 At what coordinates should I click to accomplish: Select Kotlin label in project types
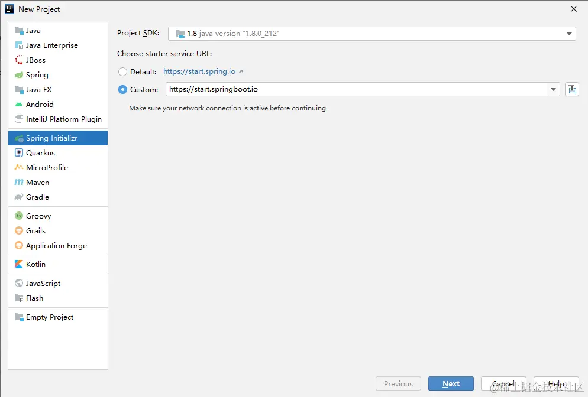[x=35, y=265]
